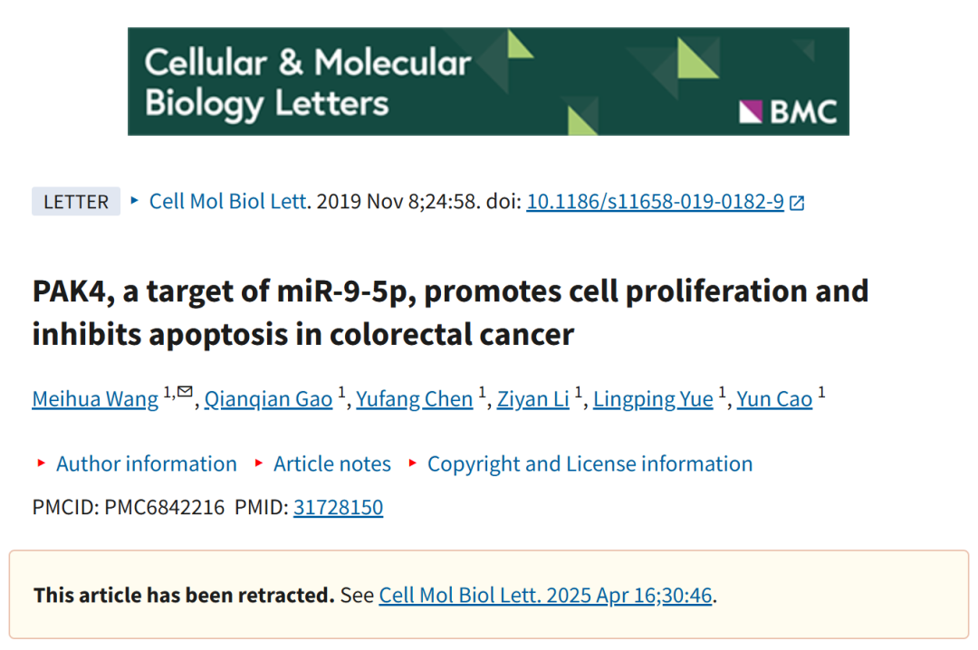Open PMID 31728150 link
This screenshot has height=650, width=978.
(x=338, y=507)
